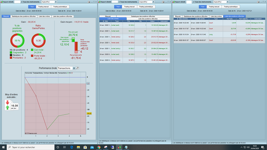Open Liste des ordres tab, right window
This screenshot has height=150, width=267.
point(216,16)
